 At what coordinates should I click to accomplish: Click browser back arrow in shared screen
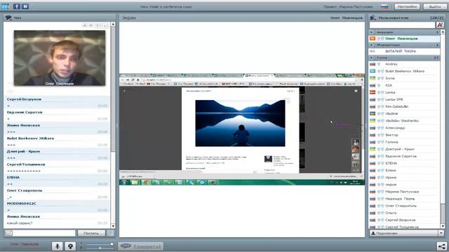pyautogui.click(x=122, y=80)
